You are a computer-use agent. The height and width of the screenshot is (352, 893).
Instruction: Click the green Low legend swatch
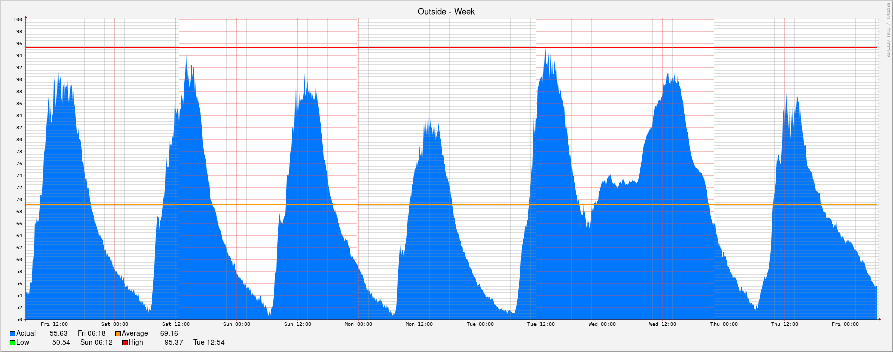12,343
